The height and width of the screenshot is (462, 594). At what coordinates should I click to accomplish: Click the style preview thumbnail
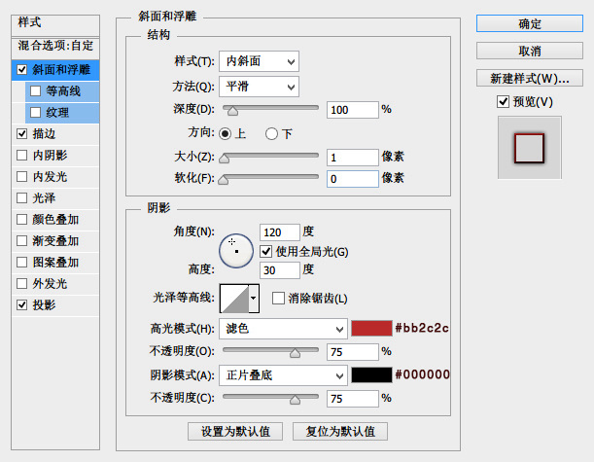pyautogui.click(x=530, y=148)
